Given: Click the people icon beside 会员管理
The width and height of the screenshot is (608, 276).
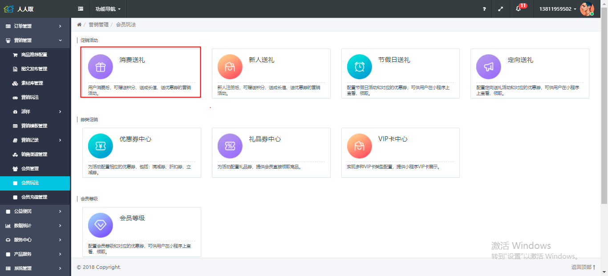Looking at the screenshot, I should click(15, 169).
